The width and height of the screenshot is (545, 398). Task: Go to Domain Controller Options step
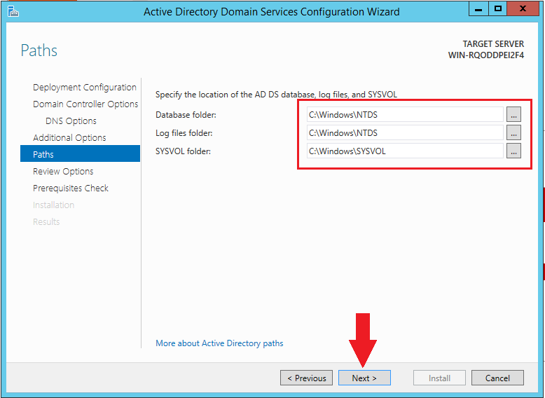pyautogui.click(x=85, y=104)
